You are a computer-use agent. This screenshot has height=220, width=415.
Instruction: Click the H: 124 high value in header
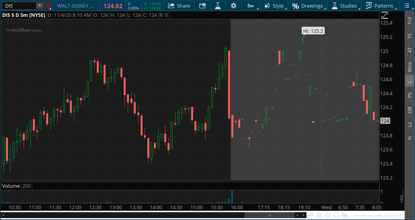[117, 15]
